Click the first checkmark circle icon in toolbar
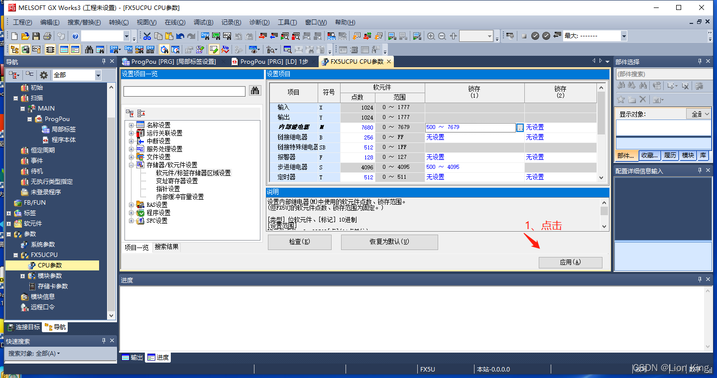Screen dimensions: 717x378 (x=535, y=36)
